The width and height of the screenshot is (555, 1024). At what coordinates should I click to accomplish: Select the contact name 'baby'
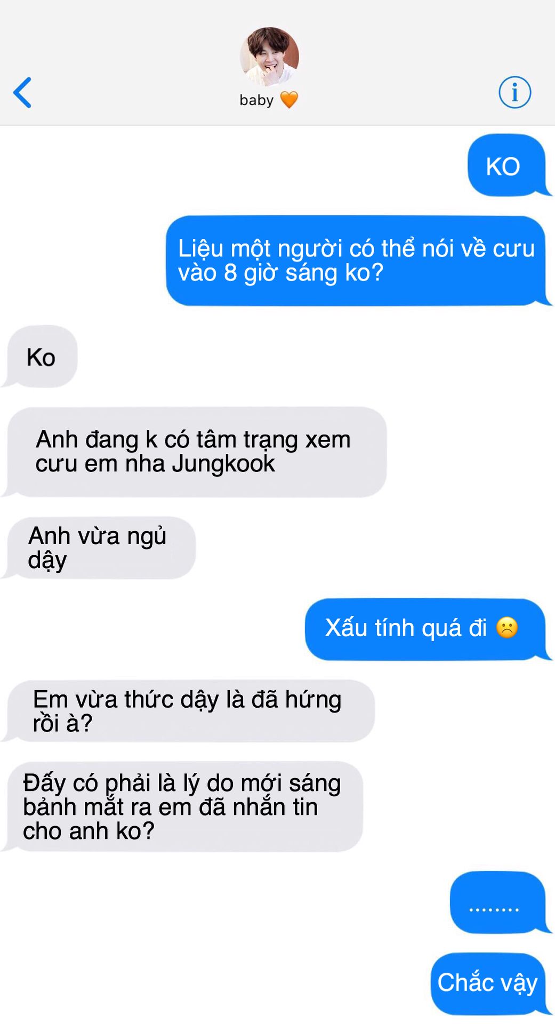pos(256,100)
